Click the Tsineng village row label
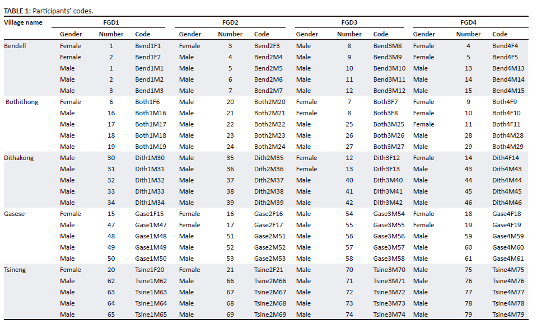Viewport: 537px width, 324px height. pyautogui.click(x=16, y=270)
